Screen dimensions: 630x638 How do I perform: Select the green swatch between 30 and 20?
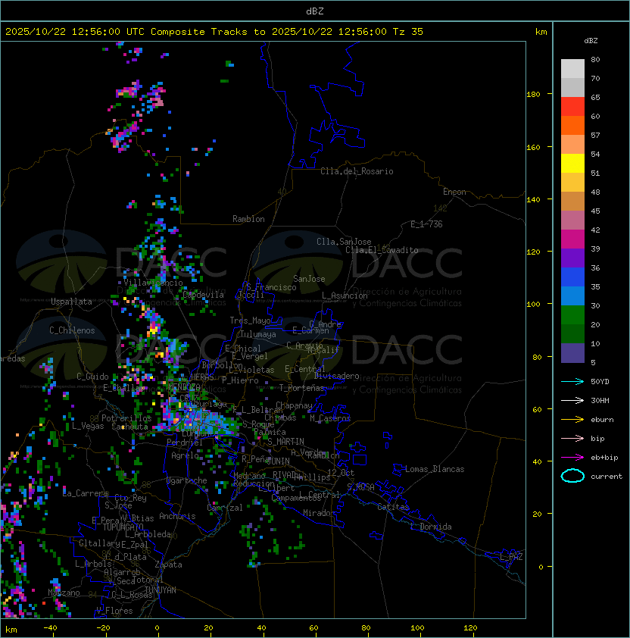pyautogui.click(x=572, y=315)
